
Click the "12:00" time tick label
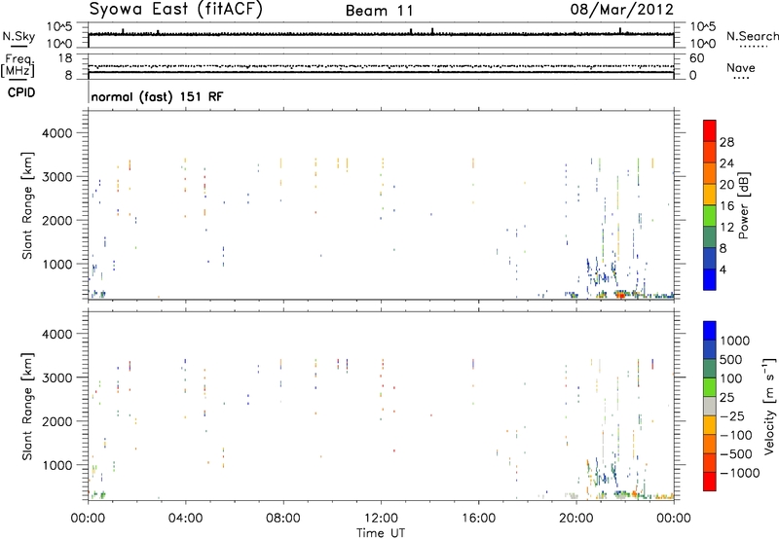tap(381, 519)
